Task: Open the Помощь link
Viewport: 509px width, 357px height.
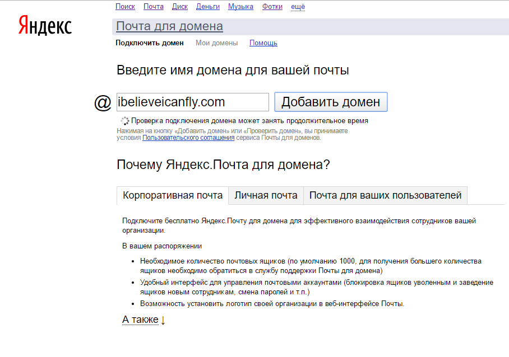Action: pyautogui.click(x=263, y=43)
